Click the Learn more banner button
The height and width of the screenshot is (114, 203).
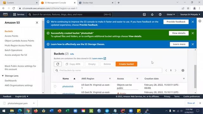click(x=179, y=44)
